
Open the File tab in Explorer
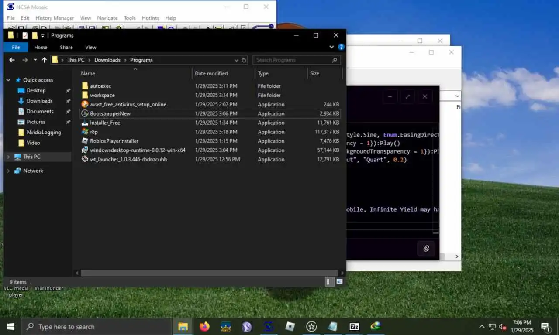[x=16, y=47]
